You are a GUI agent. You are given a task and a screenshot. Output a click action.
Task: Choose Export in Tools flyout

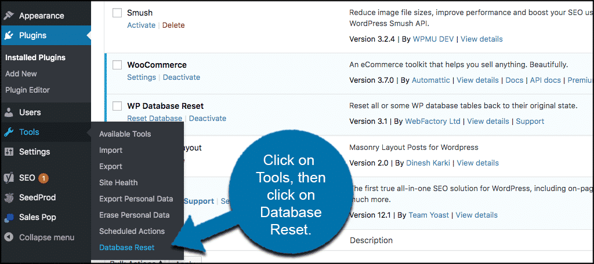click(111, 166)
